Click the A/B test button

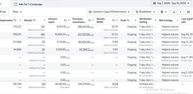4,12
